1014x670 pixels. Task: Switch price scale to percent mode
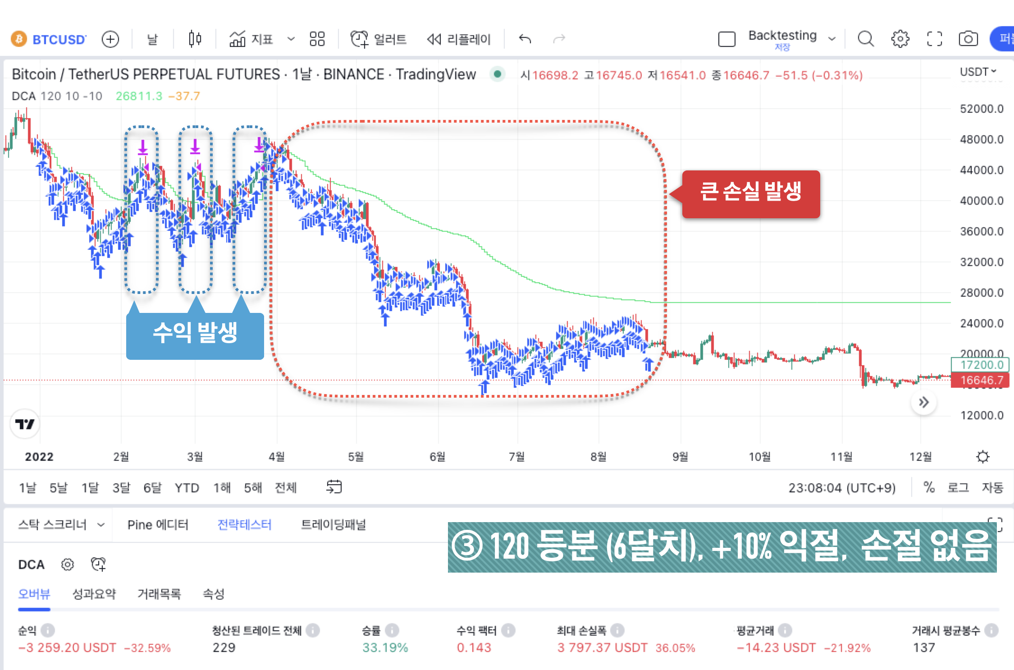pyautogui.click(x=929, y=487)
